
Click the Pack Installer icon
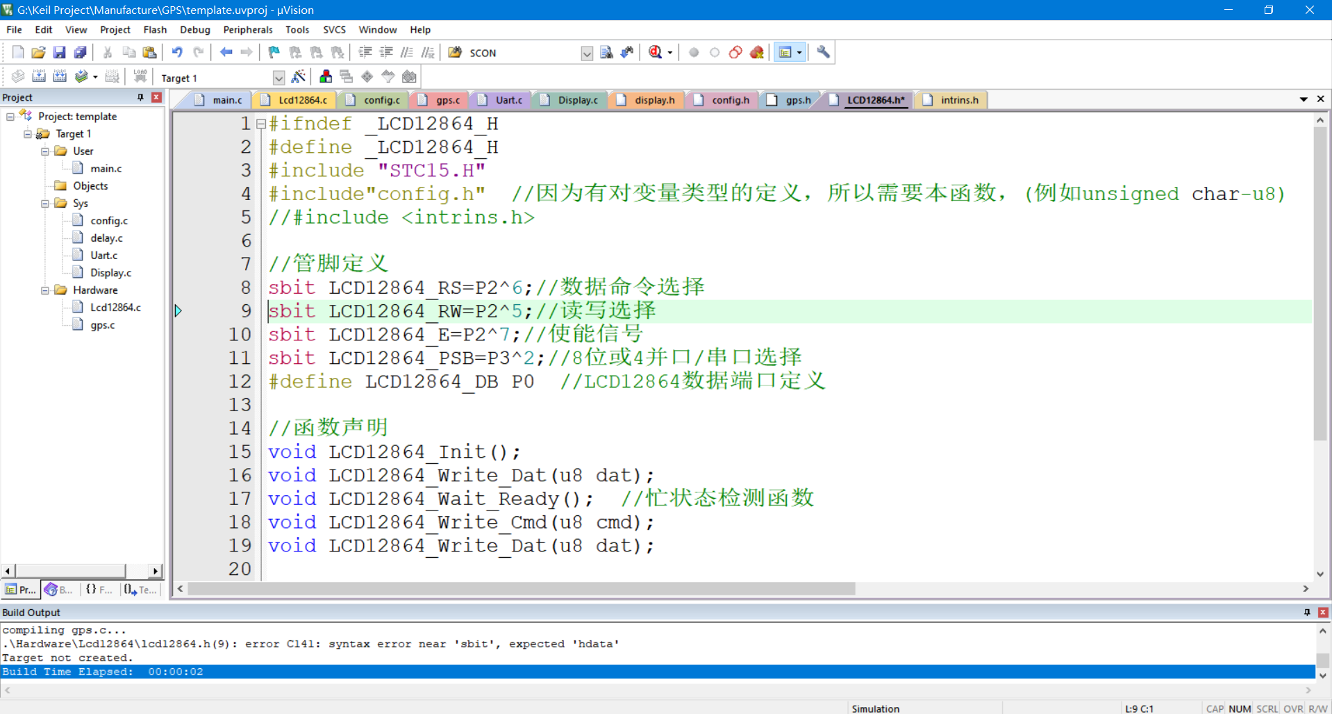[x=409, y=76]
